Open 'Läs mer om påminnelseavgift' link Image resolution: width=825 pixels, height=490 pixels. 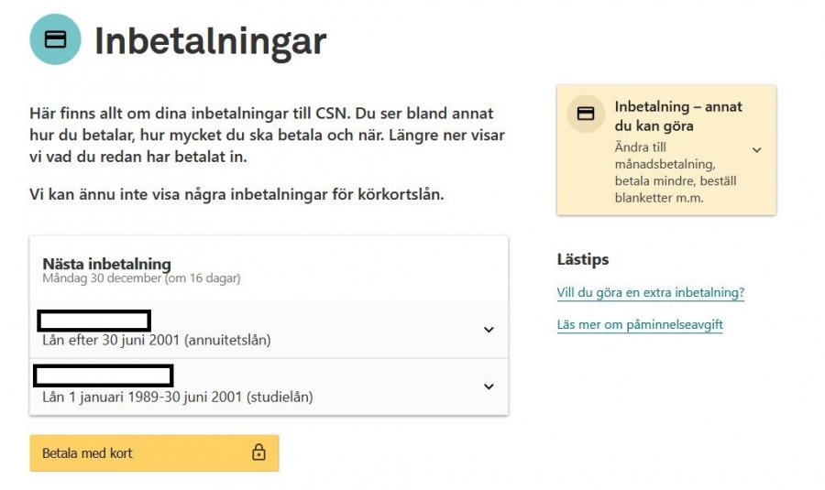point(640,324)
